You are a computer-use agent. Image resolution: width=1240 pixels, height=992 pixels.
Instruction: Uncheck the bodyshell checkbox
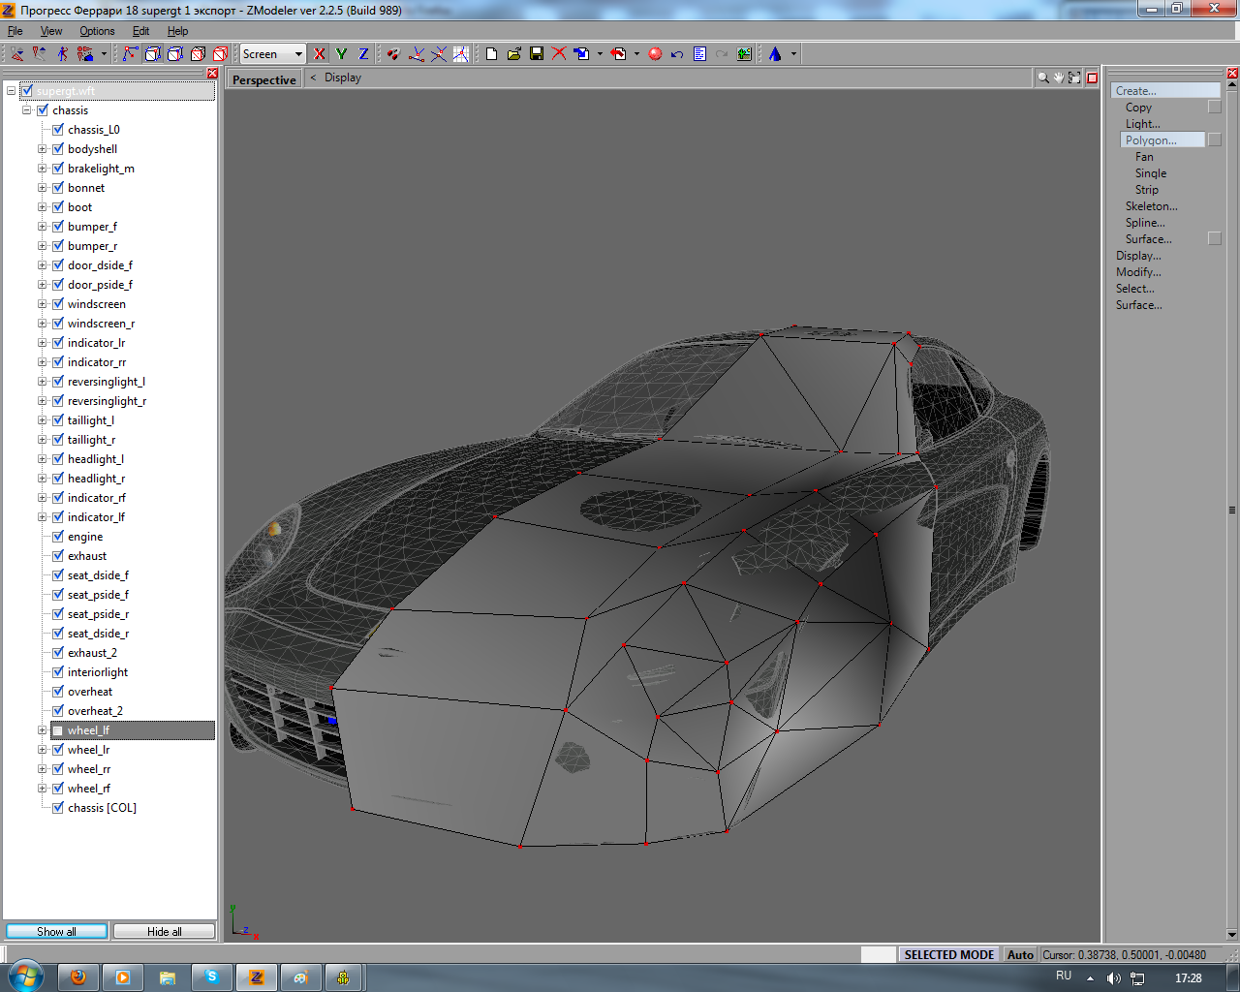(x=57, y=149)
